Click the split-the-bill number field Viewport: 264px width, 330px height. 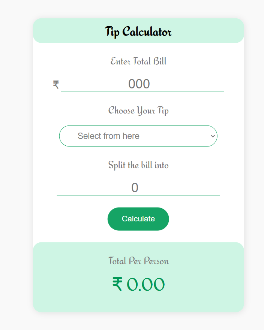click(138, 187)
